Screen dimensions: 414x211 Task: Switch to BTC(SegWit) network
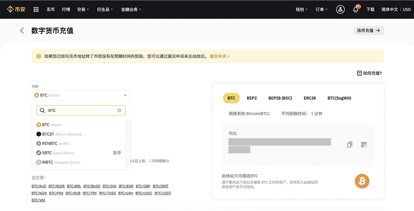pos(339,98)
